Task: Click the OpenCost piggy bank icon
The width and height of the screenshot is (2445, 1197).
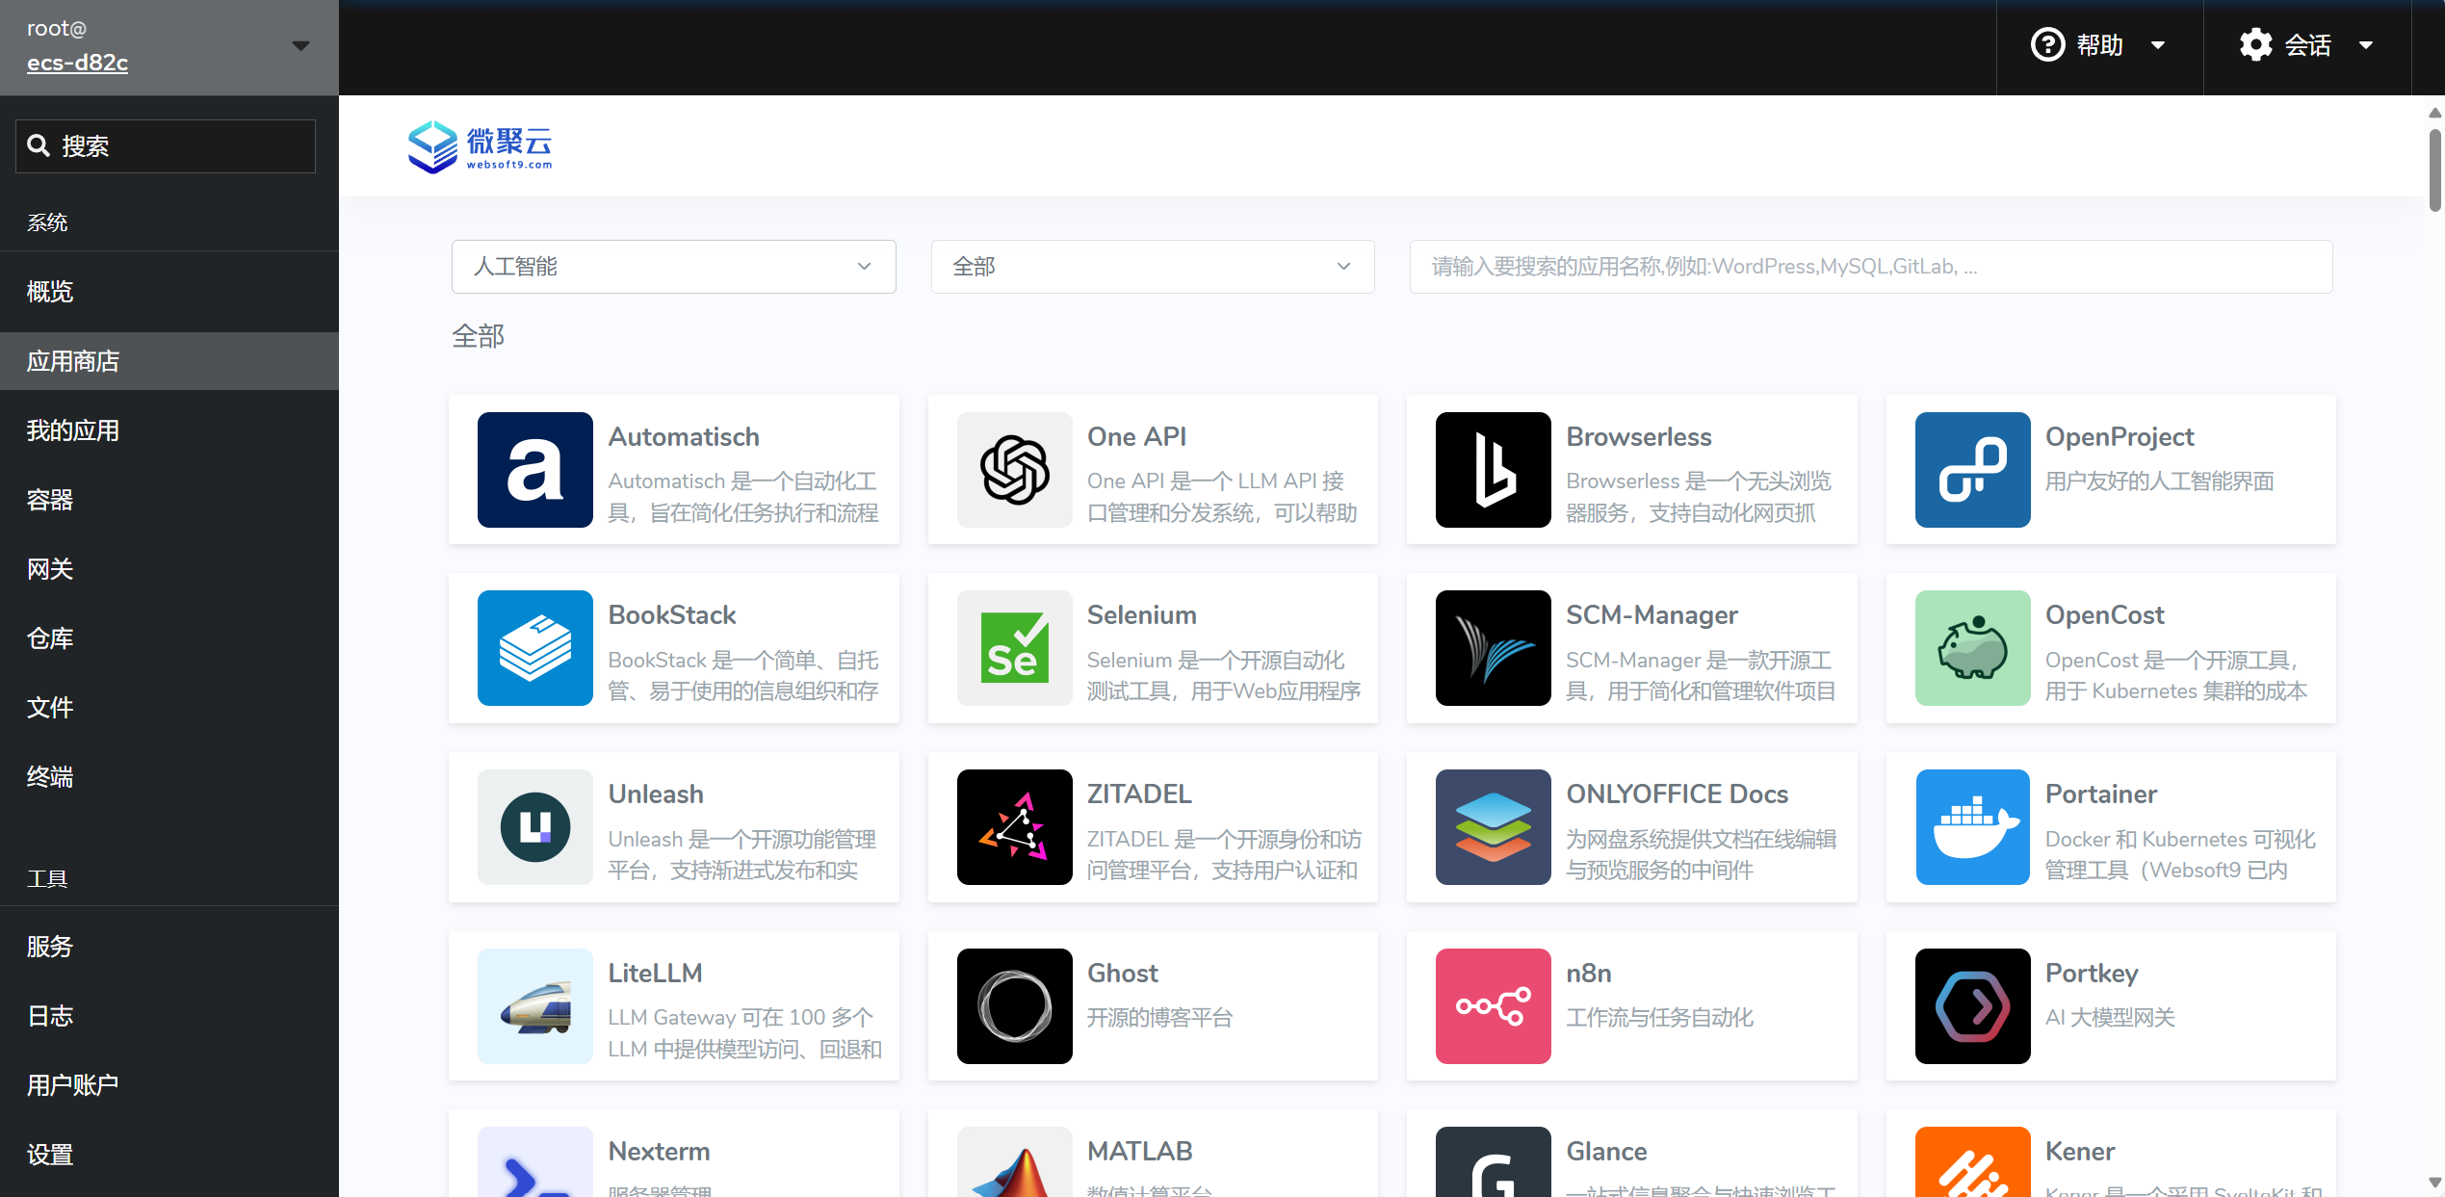Action: coord(1971,648)
